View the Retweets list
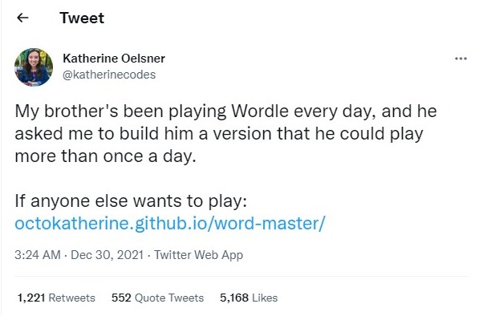 72,298
